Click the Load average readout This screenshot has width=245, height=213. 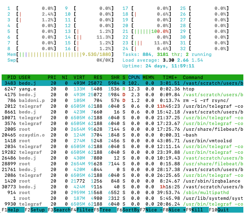tap(163, 60)
